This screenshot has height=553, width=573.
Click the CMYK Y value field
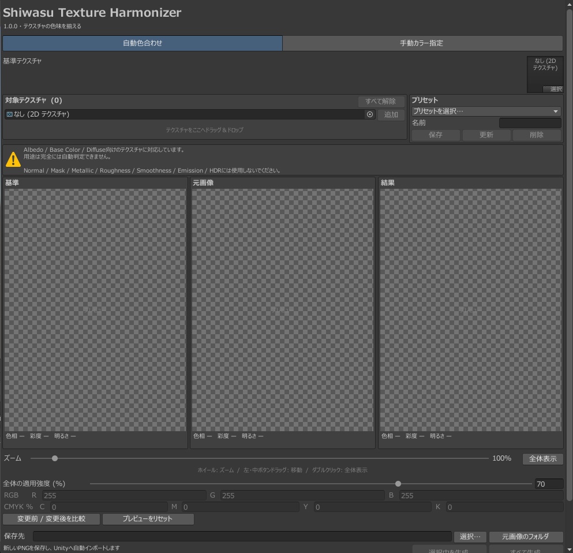[372, 507]
